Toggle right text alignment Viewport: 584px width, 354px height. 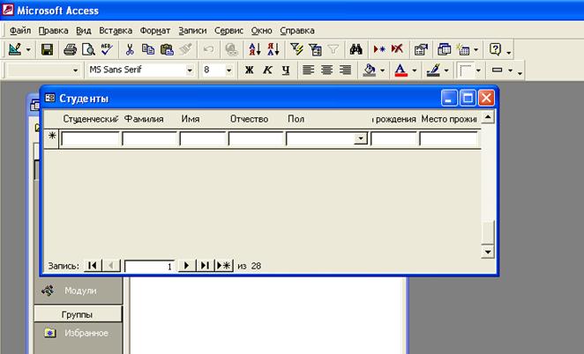(346, 70)
